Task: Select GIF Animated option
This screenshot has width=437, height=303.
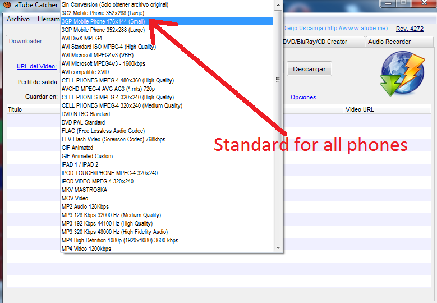Action: pyautogui.click(x=167, y=148)
